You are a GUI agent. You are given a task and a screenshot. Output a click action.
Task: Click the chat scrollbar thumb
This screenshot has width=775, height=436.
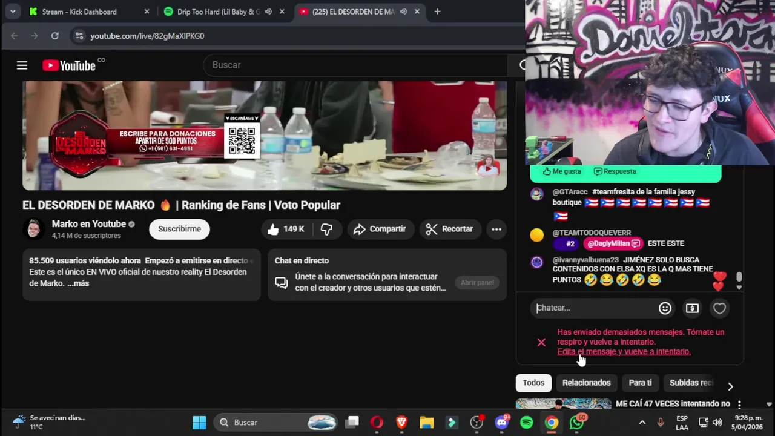(739, 277)
